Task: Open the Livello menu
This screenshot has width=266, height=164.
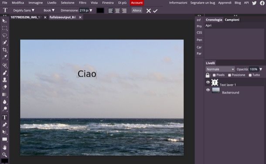Action: tap(52, 3)
